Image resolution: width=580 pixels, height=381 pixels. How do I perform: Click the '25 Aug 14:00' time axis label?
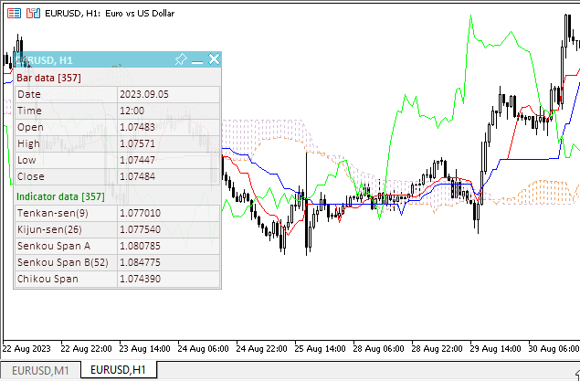(320, 349)
